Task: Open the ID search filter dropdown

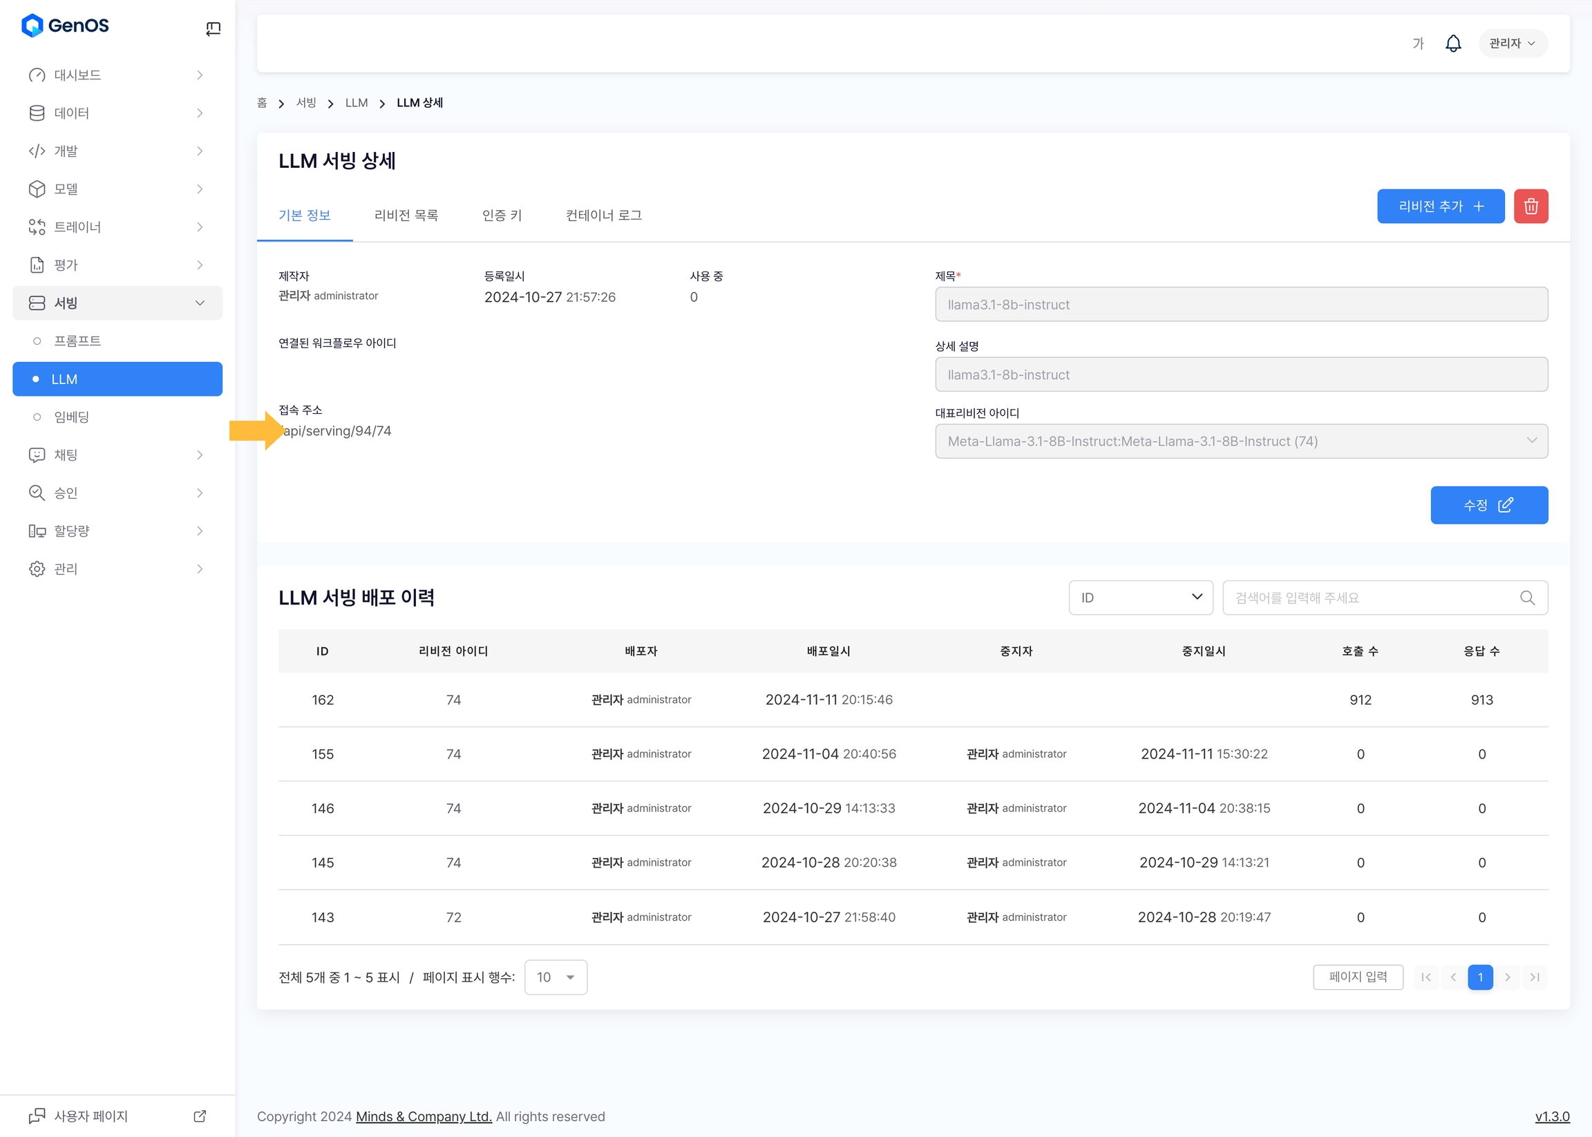Action: 1140,598
